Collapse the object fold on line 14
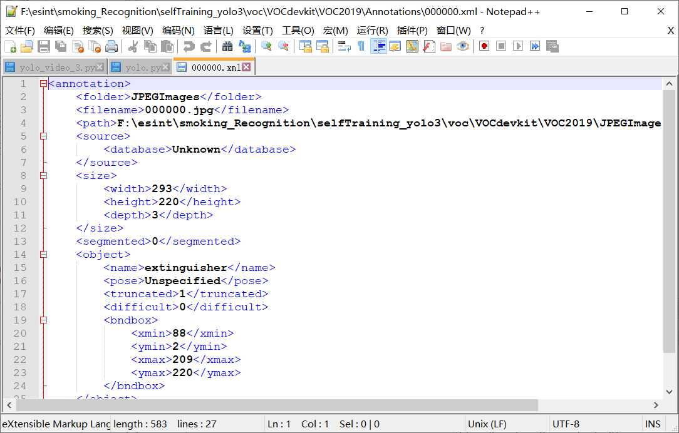The width and height of the screenshot is (679, 433). (x=43, y=254)
